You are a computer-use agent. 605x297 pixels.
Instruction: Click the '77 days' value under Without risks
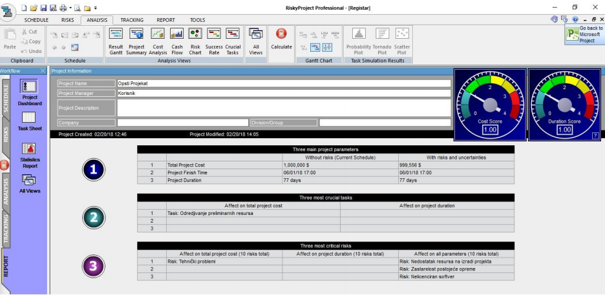click(x=292, y=180)
